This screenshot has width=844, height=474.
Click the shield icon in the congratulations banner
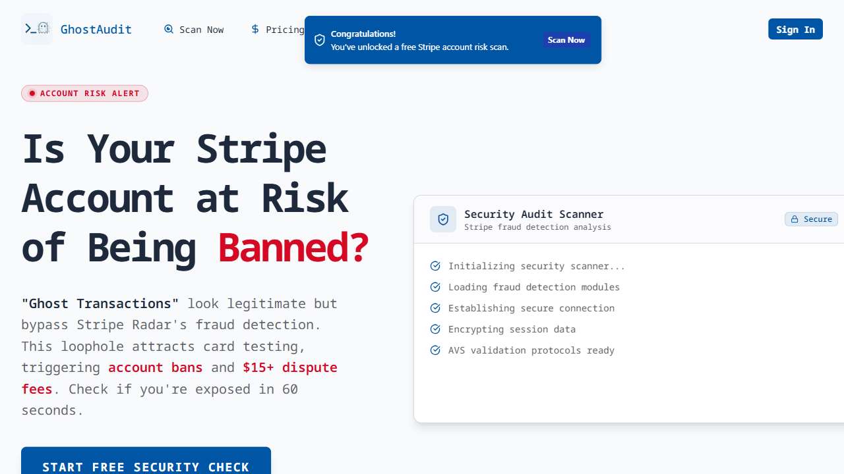click(x=320, y=40)
